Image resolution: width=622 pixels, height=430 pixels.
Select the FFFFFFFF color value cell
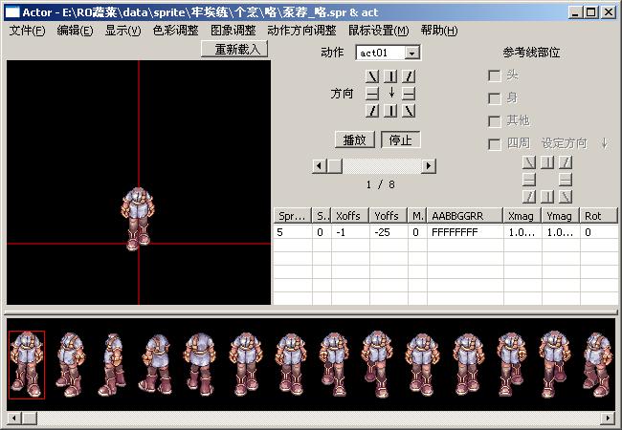point(465,232)
